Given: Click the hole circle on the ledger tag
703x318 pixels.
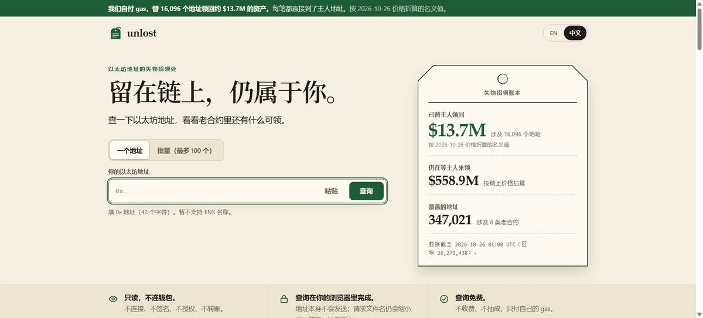Looking at the screenshot, I should coord(503,79).
